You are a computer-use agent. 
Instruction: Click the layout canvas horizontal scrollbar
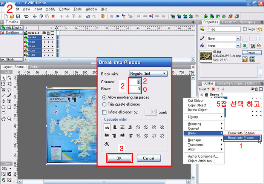coord(104,182)
